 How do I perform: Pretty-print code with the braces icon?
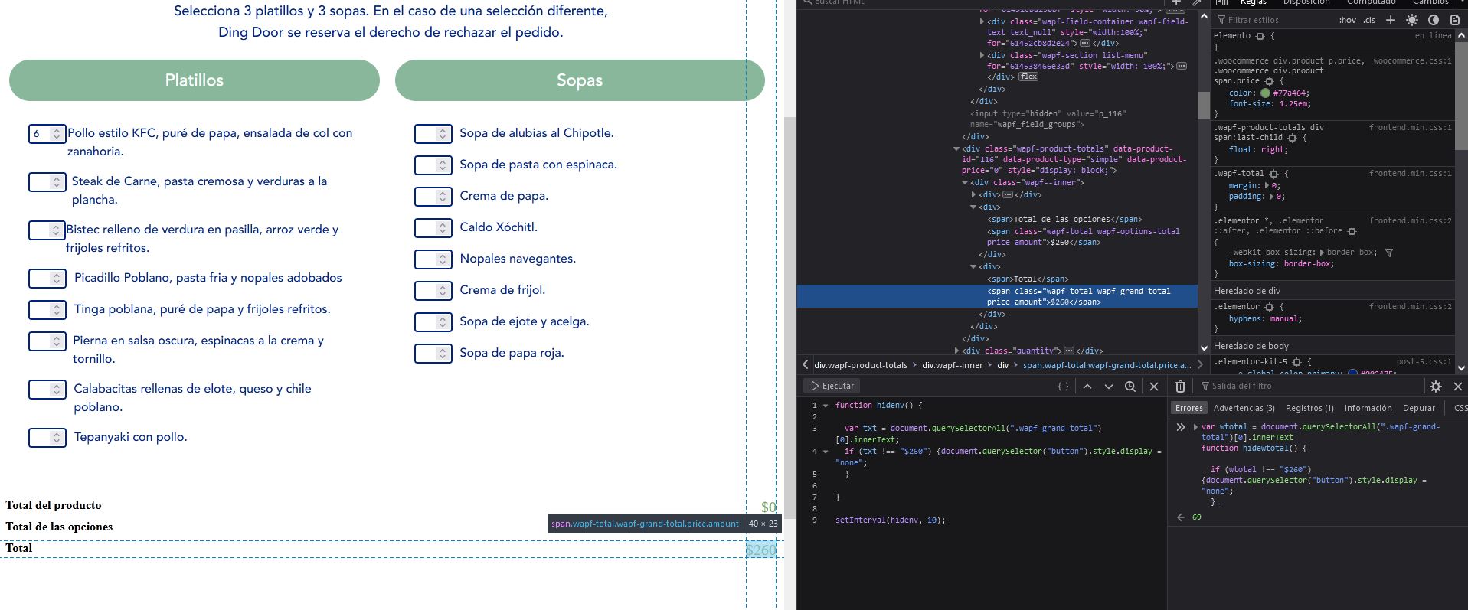coord(1063,387)
